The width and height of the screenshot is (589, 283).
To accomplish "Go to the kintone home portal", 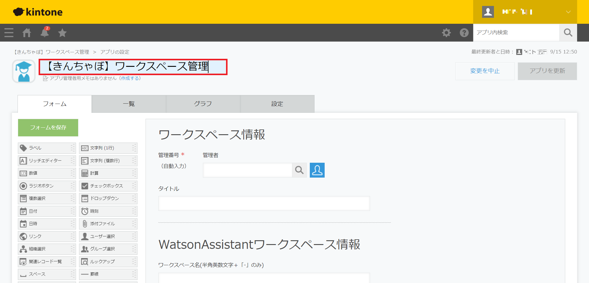I will pyautogui.click(x=27, y=33).
